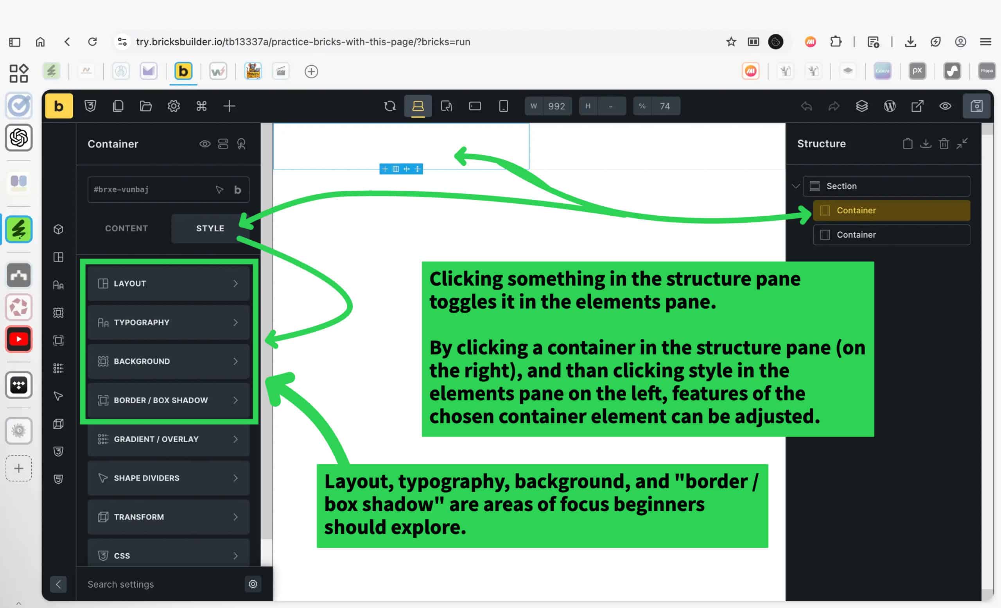
Task: Click the Bricks yellow logo button
Action: point(59,106)
